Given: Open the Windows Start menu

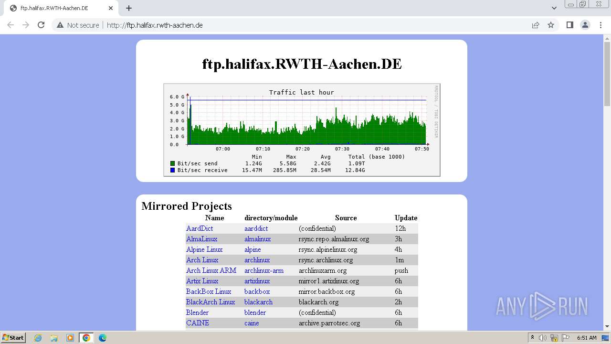Looking at the screenshot, I should [13, 338].
